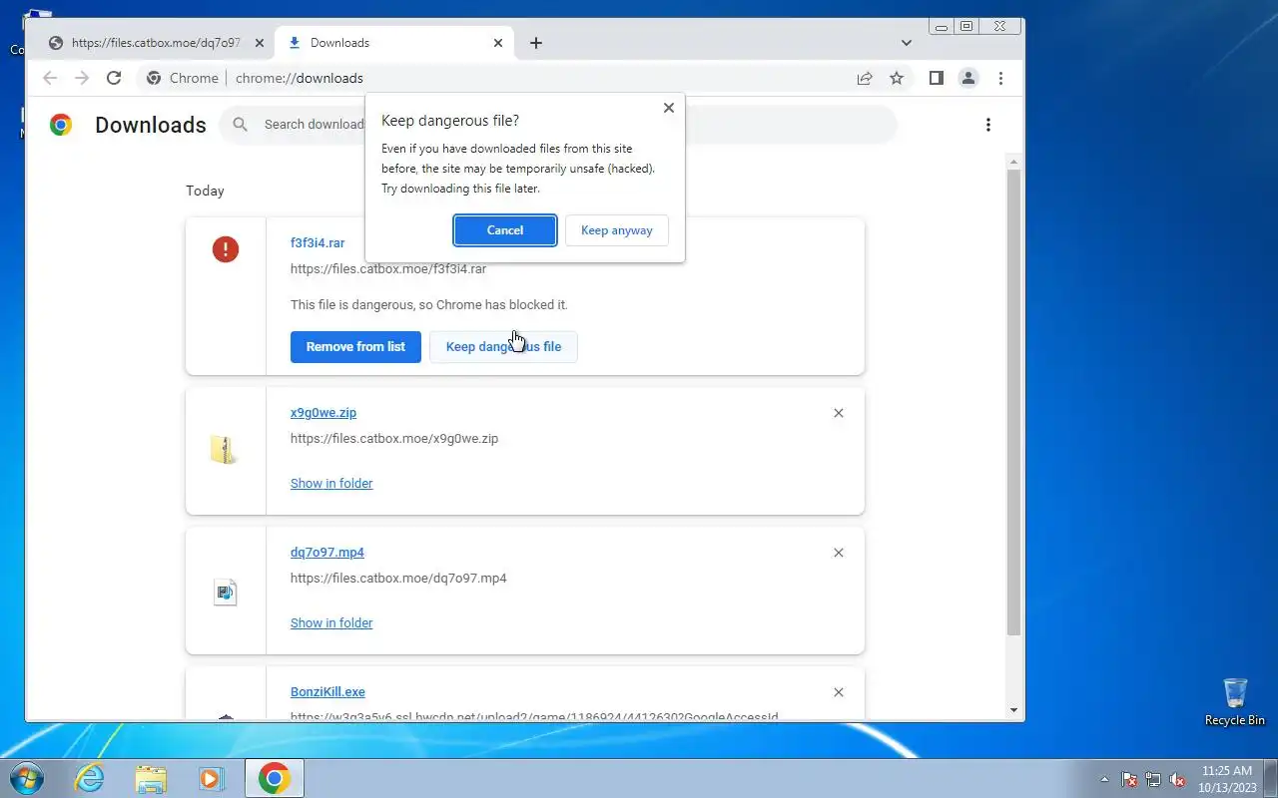Image resolution: width=1278 pixels, height=798 pixels.
Task: Toggle the side panel icon
Action: pyautogui.click(x=936, y=78)
